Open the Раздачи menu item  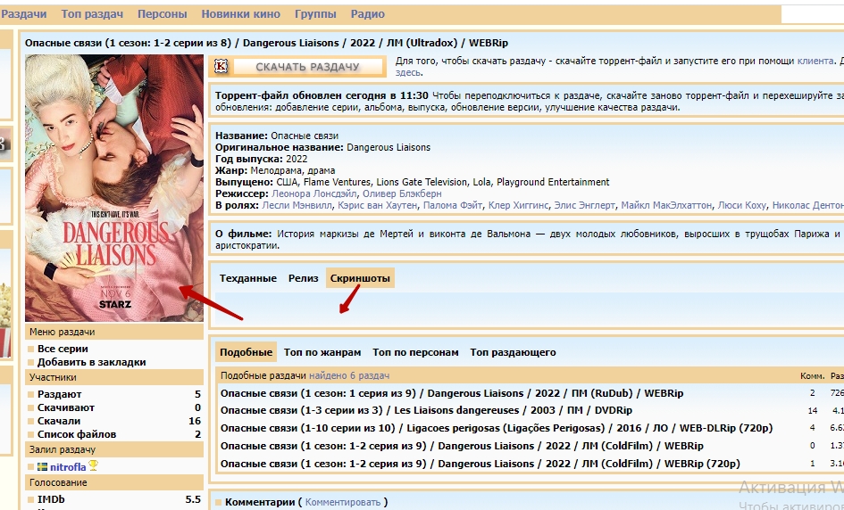(24, 14)
